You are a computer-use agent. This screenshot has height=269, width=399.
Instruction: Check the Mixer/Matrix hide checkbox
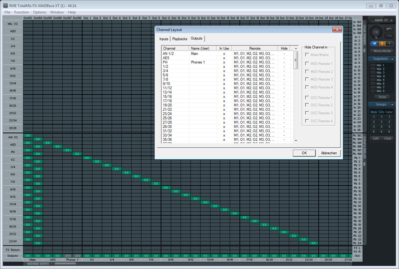pos(307,54)
